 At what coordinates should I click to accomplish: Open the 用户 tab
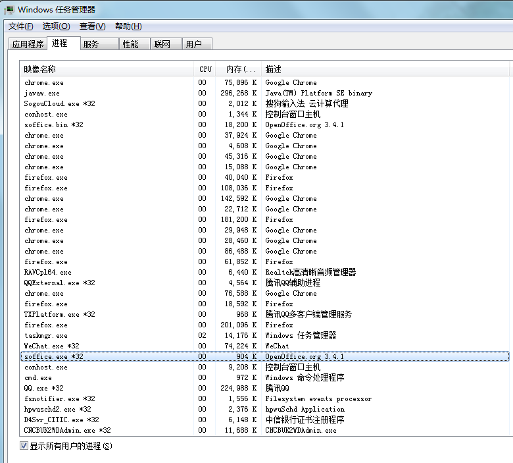(x=197, y=44)
